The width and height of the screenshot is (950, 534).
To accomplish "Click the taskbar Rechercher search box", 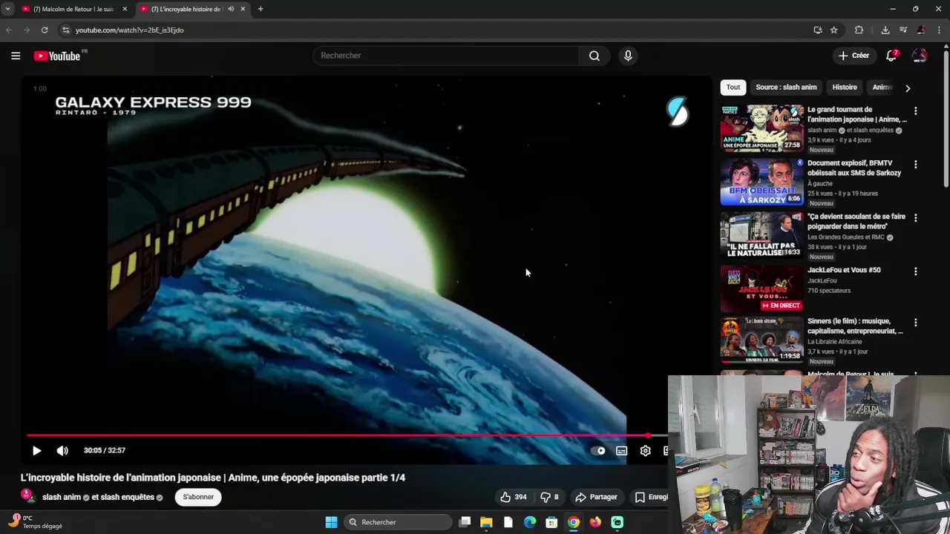I will coord(399,522).
